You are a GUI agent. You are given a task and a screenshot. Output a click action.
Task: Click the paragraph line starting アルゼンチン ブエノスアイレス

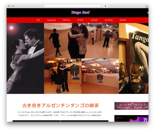coord(60,115)
